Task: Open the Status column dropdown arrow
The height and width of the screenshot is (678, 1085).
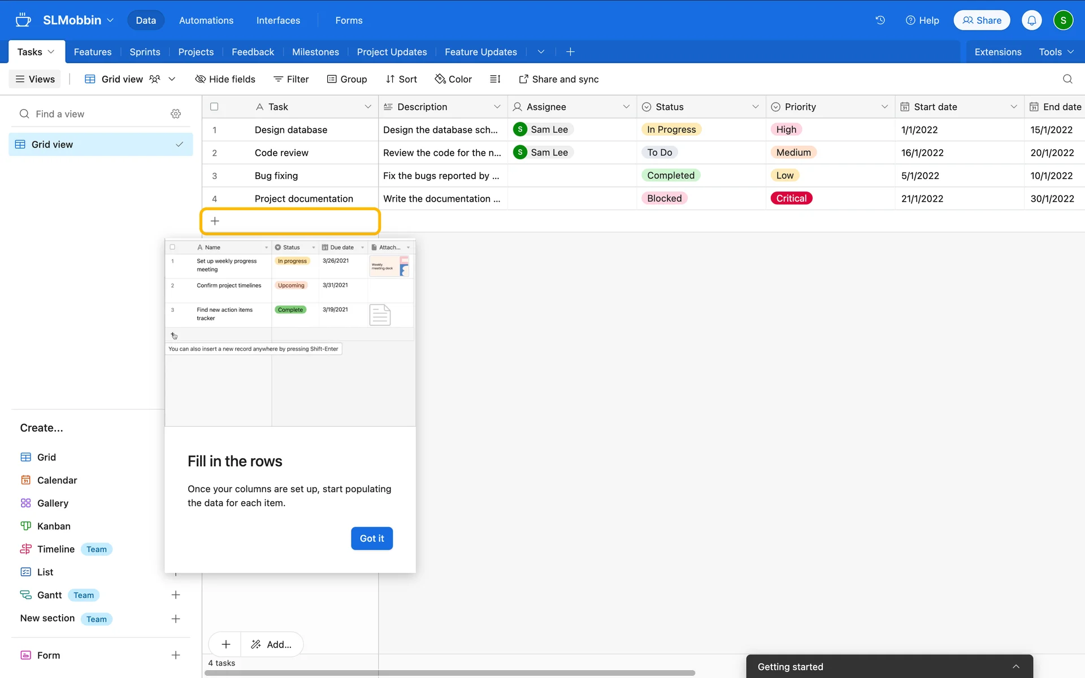Action: (755, 107)
